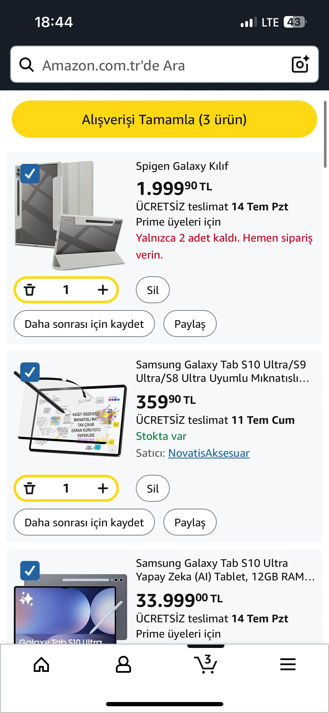Viewport: 329px width, 713px height.
Task: Open the hamburger menu icon
Action: pyautogui.click(x=288, y=665)
